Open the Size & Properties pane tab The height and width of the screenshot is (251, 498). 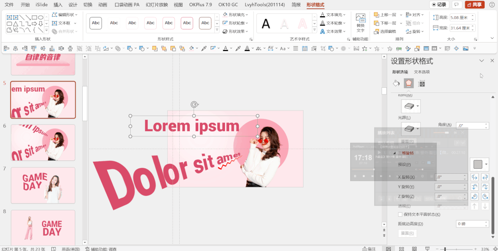point(421,84)
